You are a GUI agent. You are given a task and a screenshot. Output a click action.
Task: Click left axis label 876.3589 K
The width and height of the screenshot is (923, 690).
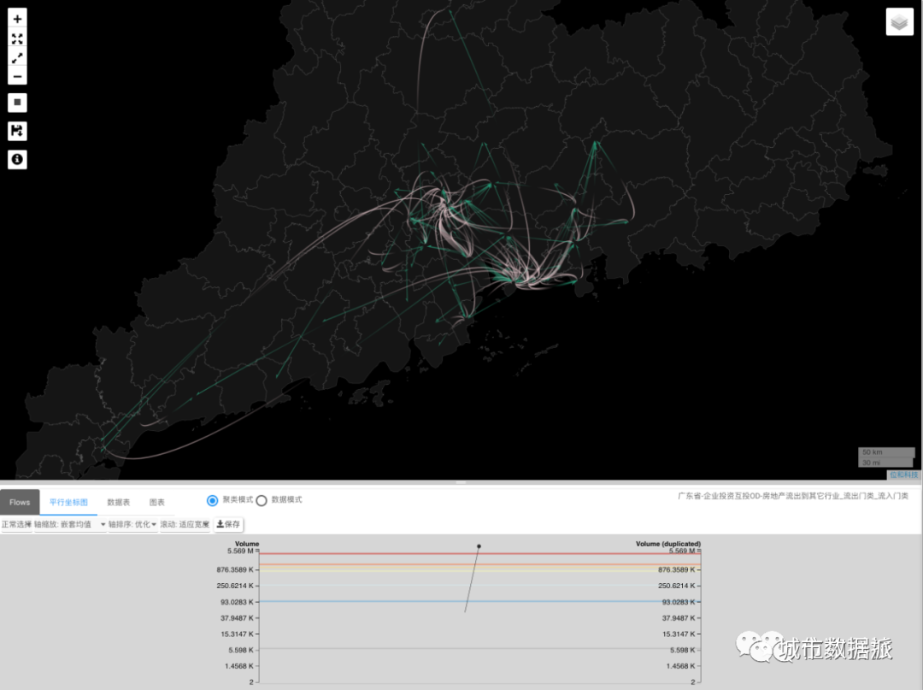[235, 570]
